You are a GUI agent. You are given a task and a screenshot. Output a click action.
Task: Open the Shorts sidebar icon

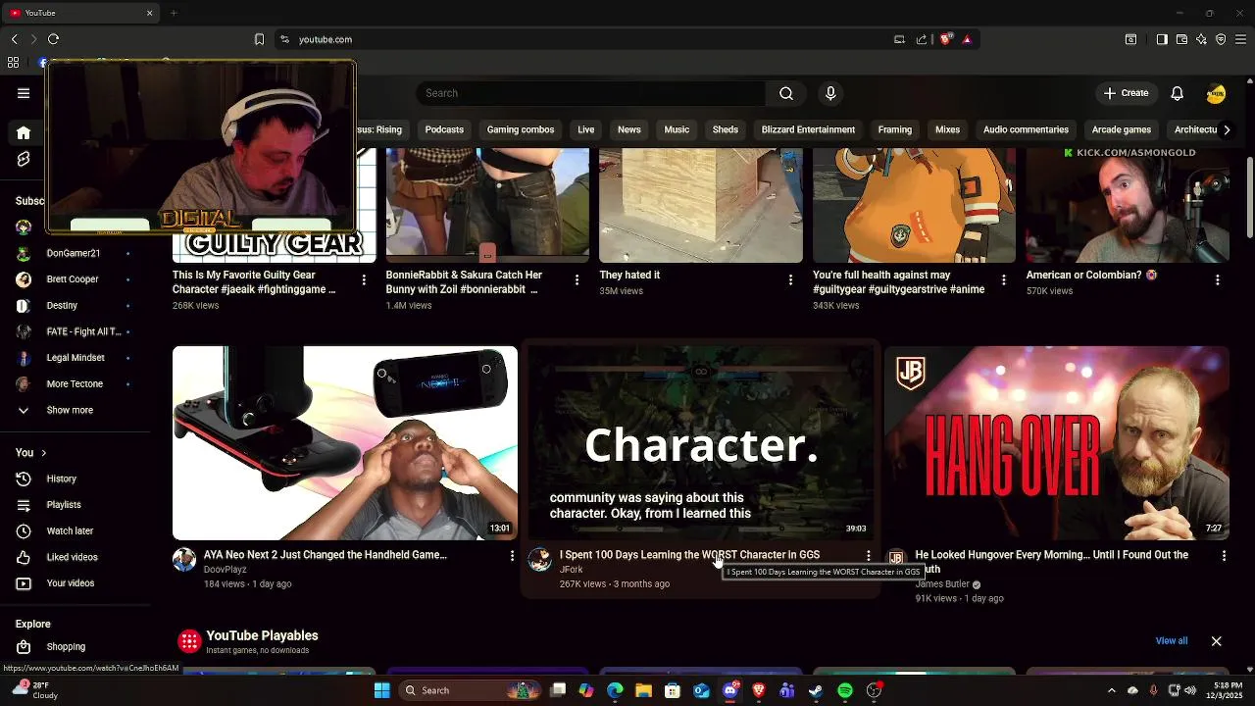point(24,159)
